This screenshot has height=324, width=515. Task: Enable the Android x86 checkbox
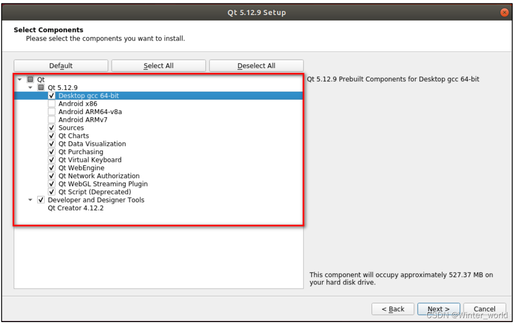pyautogui.click(x=51, y=104)
